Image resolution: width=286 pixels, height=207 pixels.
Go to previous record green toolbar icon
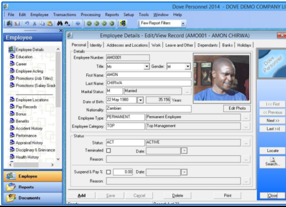(97, 23)
